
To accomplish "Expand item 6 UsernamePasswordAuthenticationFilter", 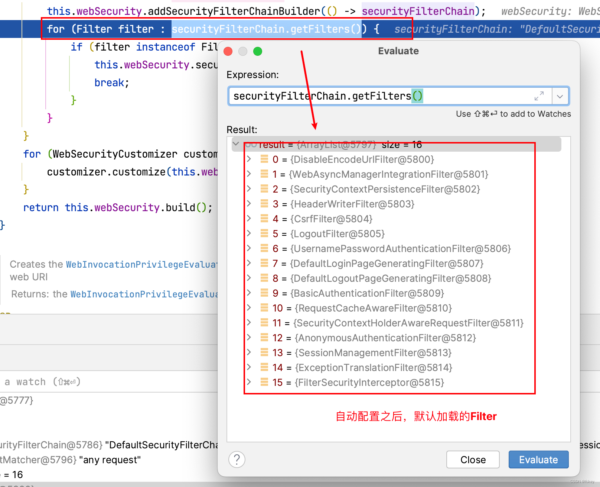I will click(x=249, y=248).
